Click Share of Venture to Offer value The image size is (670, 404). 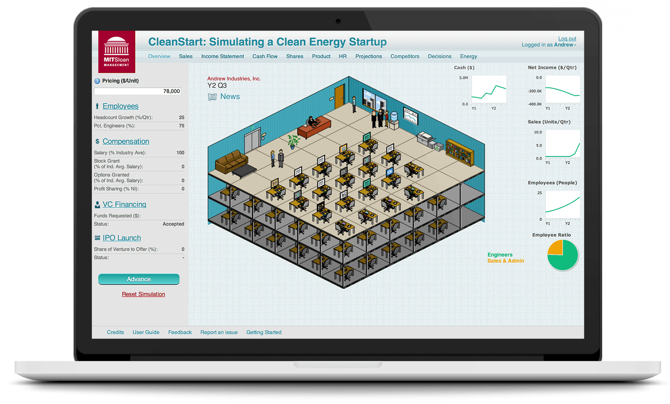click(x=183, y=249)
